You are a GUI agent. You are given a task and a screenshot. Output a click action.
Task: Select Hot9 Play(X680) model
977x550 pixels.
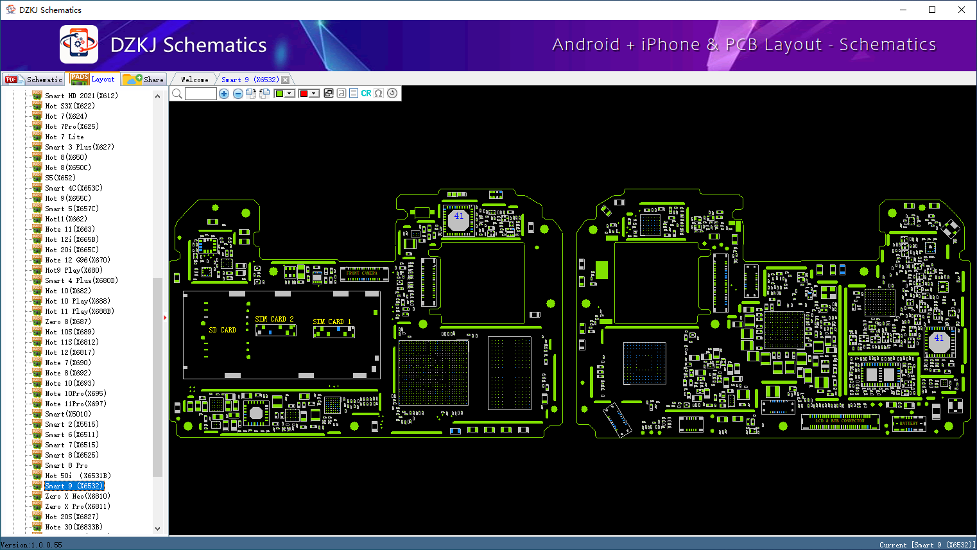point(74,270)
